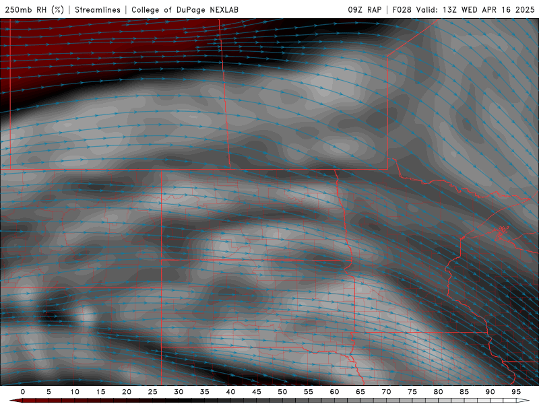Click the colorbar label "85"

(464, 392)
